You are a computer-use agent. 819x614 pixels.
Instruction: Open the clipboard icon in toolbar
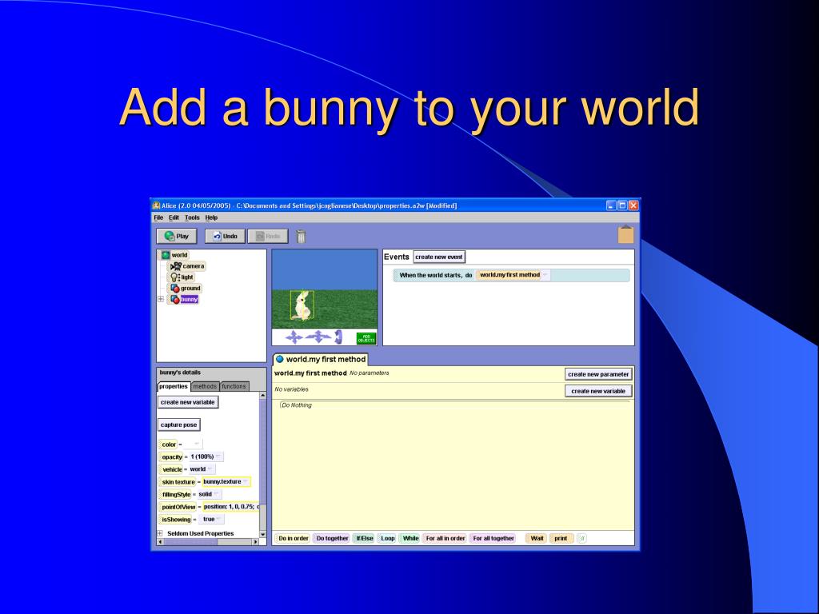point(625,234)
